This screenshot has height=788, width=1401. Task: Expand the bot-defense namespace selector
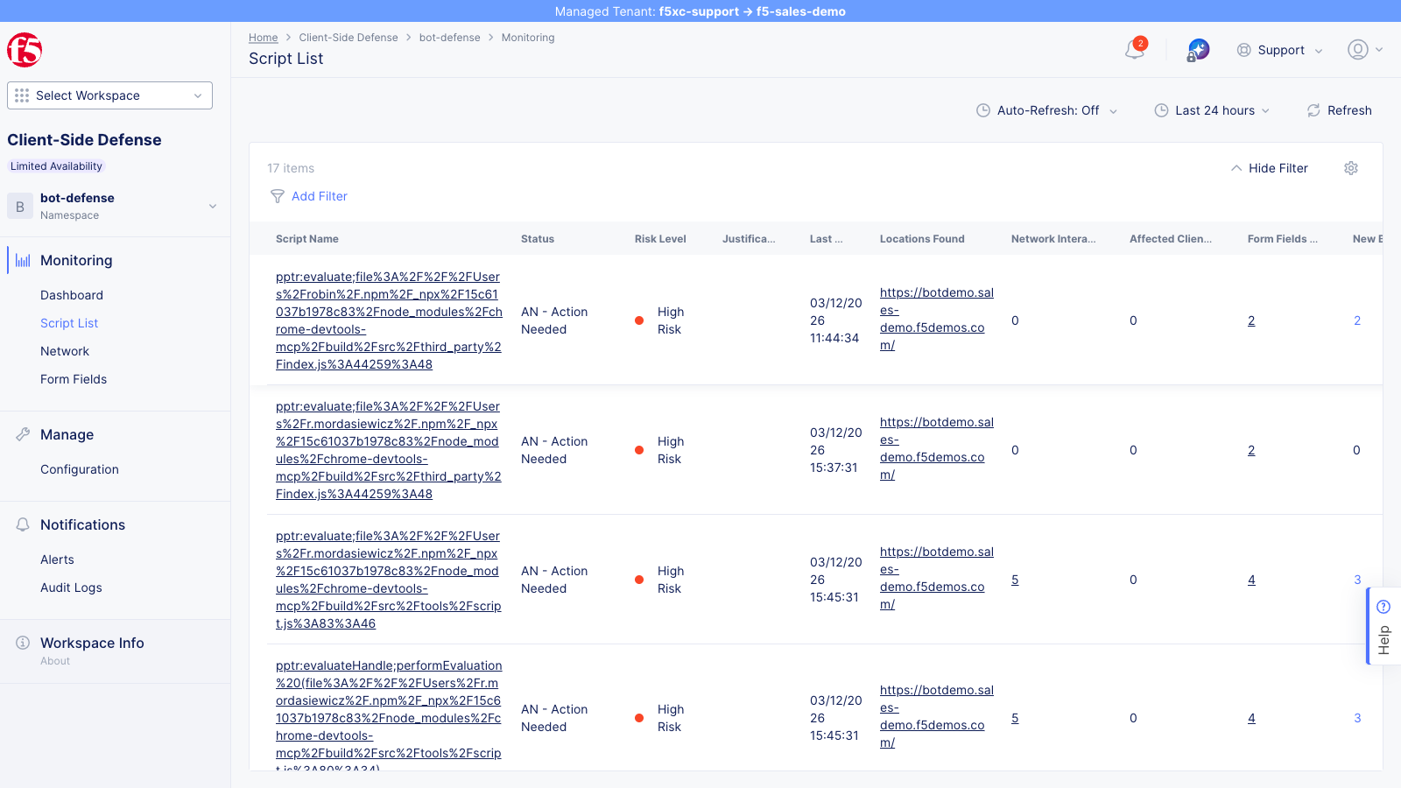pyautogui.click(x=212, y=206)
